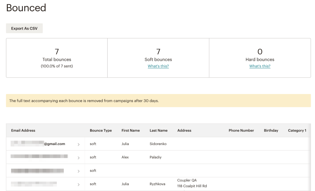The width and height of the screenshot is (315, 191).
Task: Open the What's this link under Soft bounces
Action: [x=158, y=66]
